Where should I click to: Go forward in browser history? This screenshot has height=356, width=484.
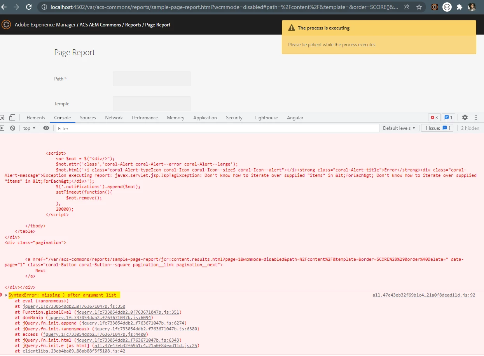click(x=16, y=7)
